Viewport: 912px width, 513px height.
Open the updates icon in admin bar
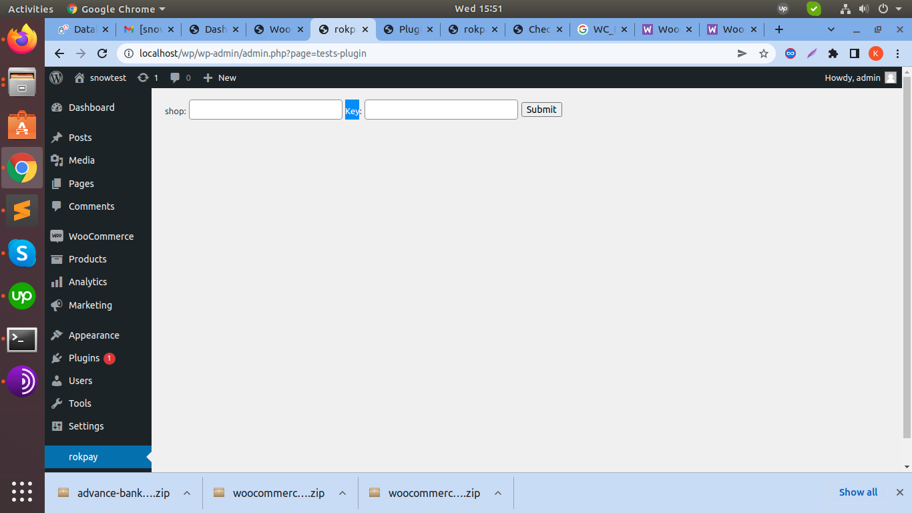[x=143, y=77]
